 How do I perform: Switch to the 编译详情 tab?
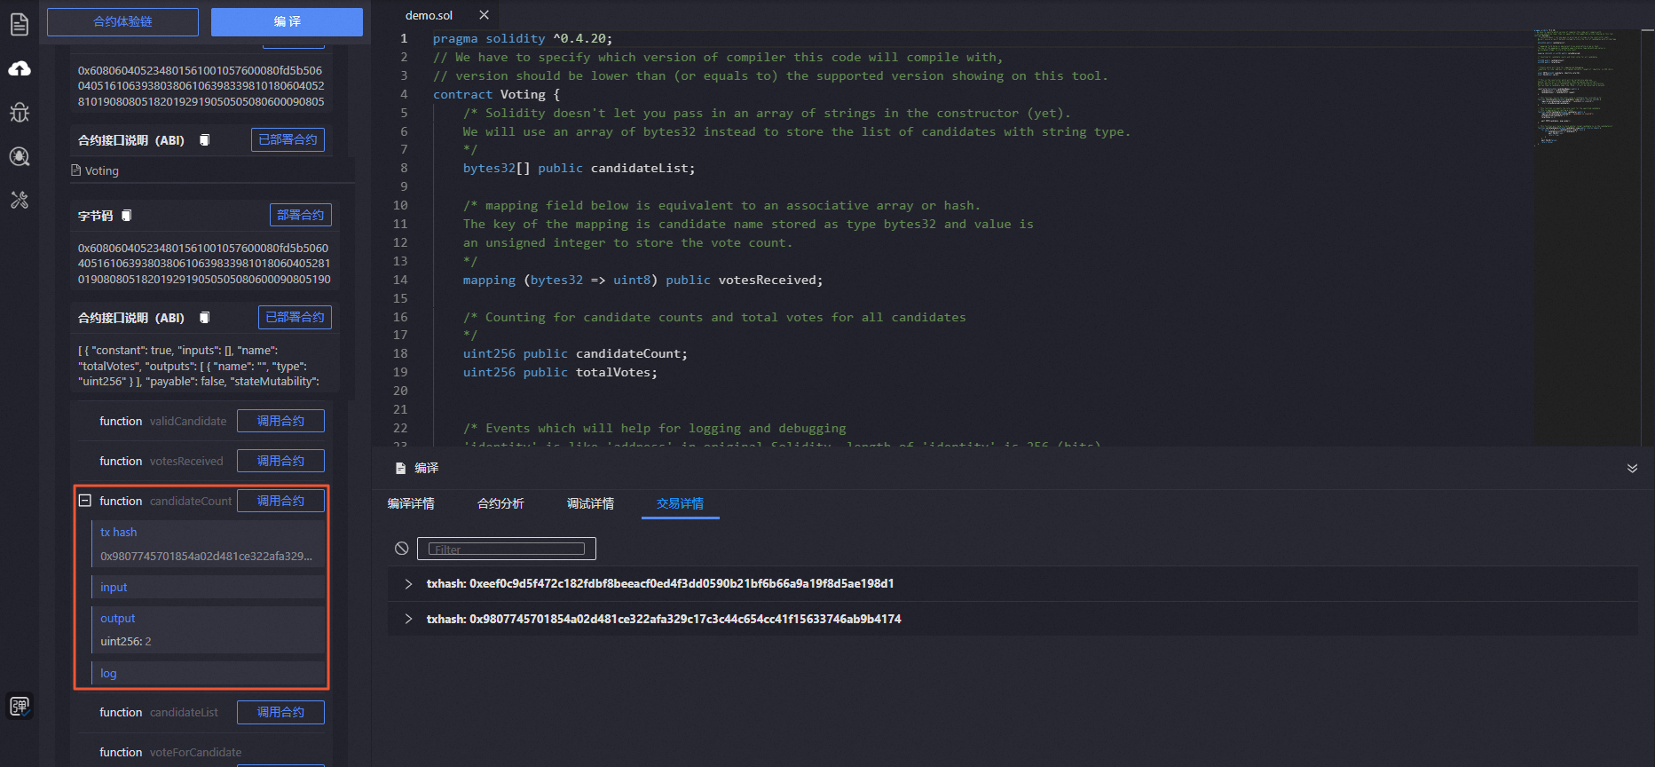click(411, 503)
